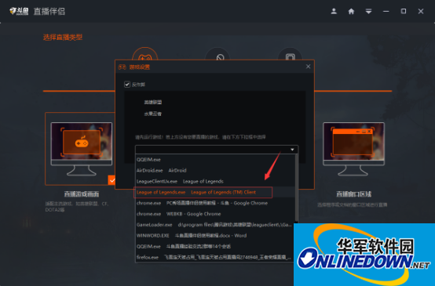
Task: Click the 直播窗口区域 label
Action: tap(353, 194)
